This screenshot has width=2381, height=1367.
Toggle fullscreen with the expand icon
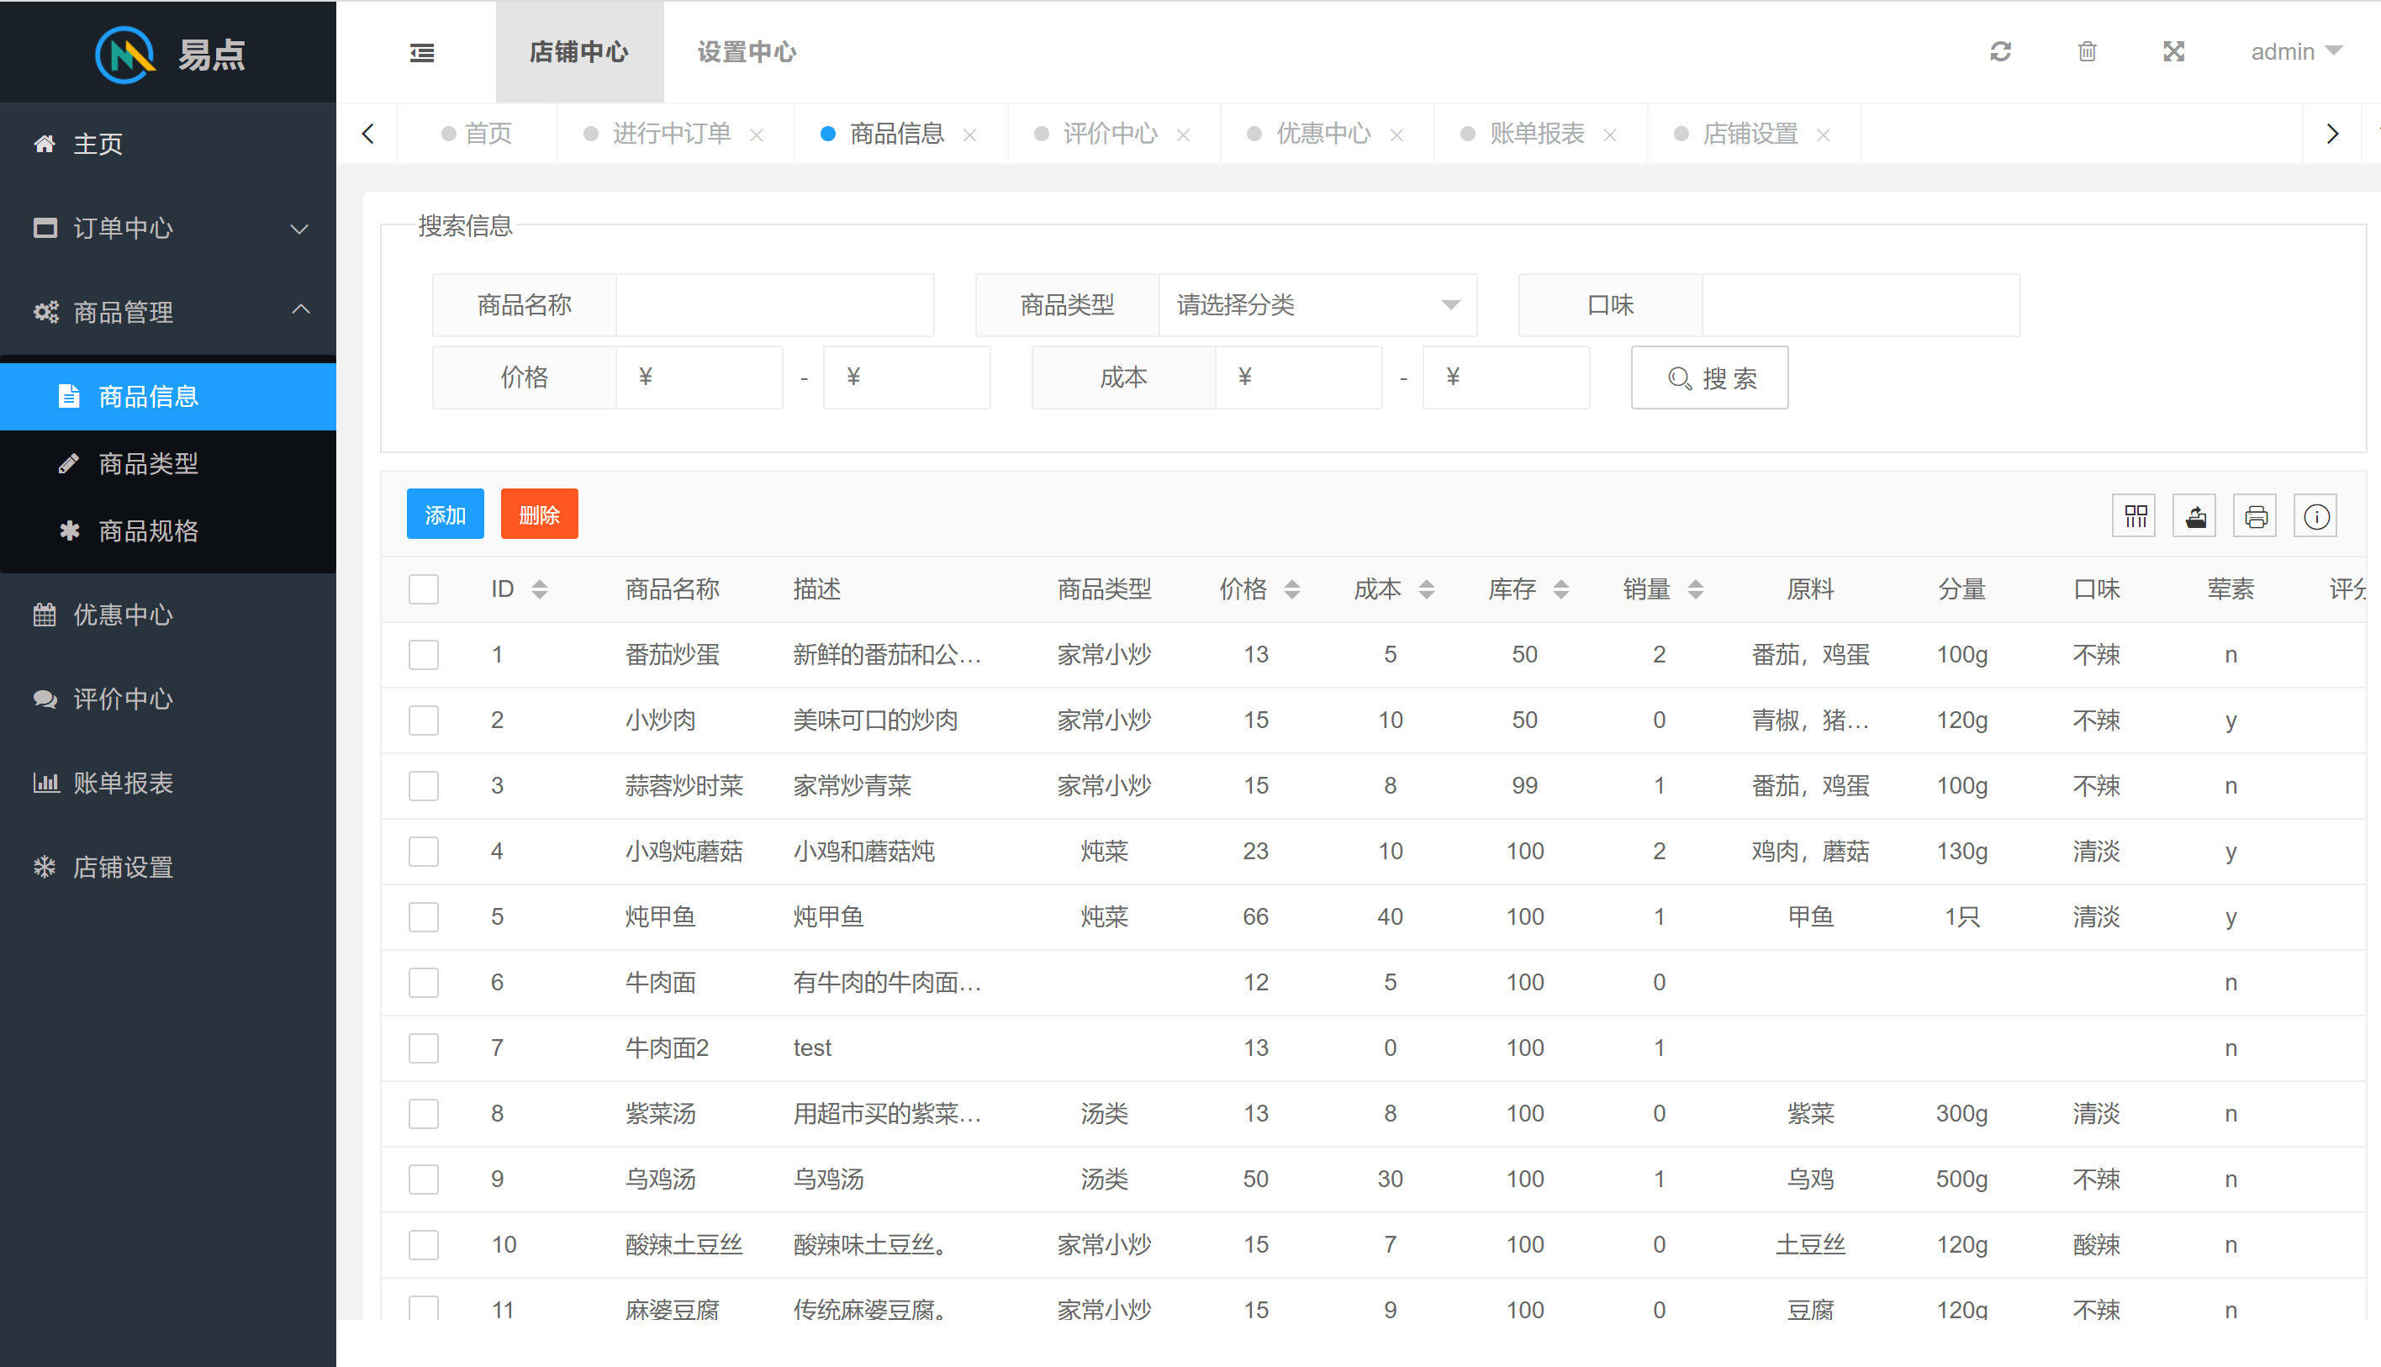tap(2173, 51)
